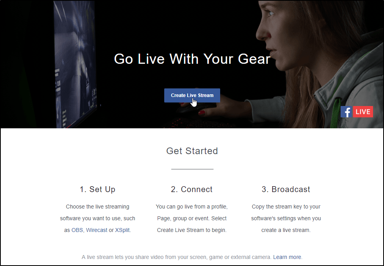This screenshot has width=384, height=266.
Task: Click the 1. Set Up step heading
Action: coord(97,189)
